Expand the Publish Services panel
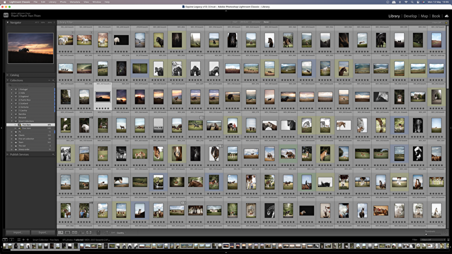Image resolution: width=452 pixels, height=254 pixels. pyautogui.click(x=7, y=154)
